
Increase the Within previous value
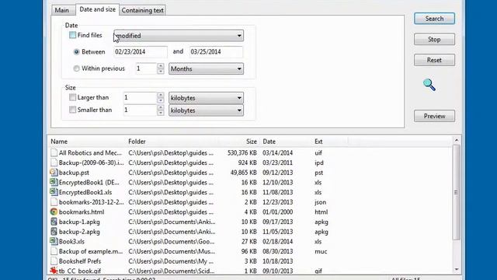(161, 65)
